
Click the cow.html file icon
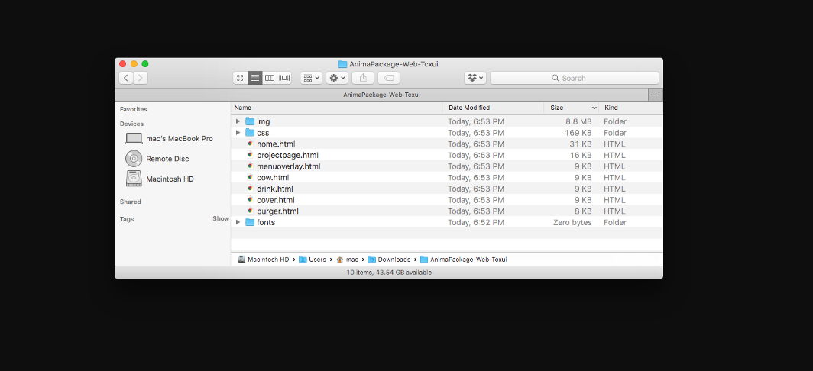point(250,177)
